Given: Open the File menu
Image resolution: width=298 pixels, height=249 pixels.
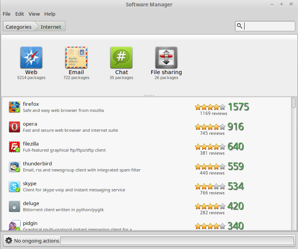Looking at the screenshot, I should point(6,14).
